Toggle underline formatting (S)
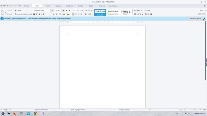Screen dimensions: 207x116 pos(39,14)
